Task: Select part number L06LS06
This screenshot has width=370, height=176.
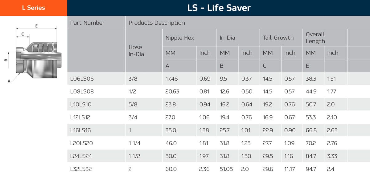Action: point(82,79)
